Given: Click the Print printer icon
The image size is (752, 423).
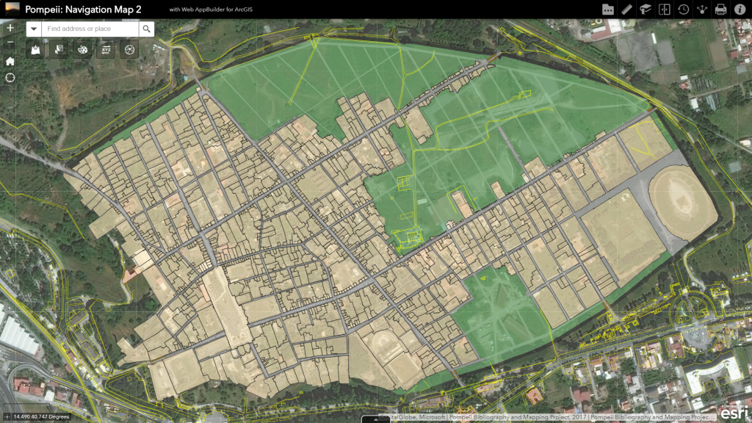Looking at the screenshot, I should 720,10.
